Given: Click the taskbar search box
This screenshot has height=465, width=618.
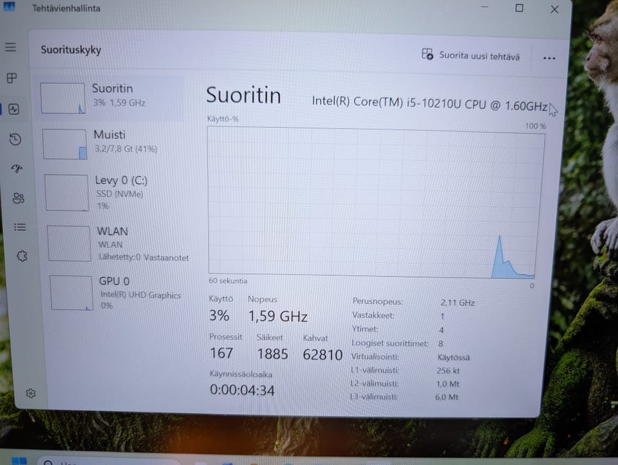Looking at the screenshot, I should [x=110, y=461].
